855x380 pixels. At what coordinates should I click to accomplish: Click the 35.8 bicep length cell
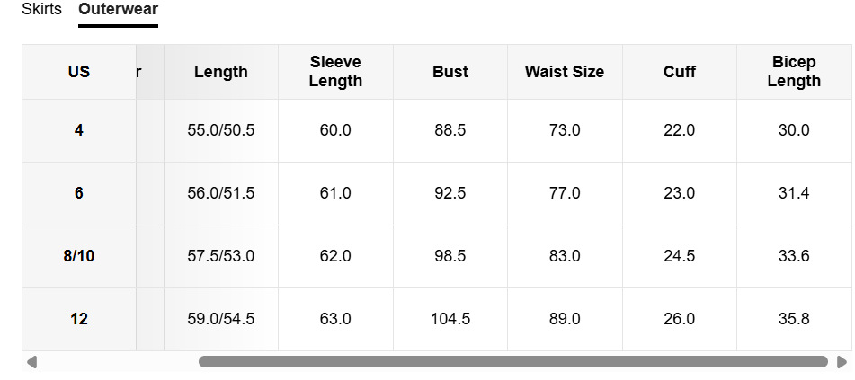[x=794, y=319]
